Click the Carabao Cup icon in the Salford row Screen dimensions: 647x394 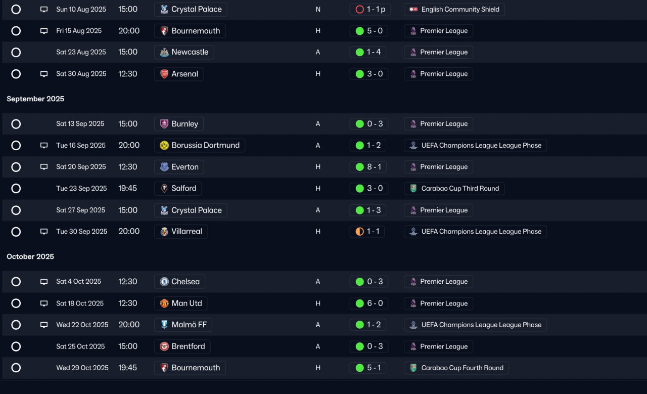(413, 189)
